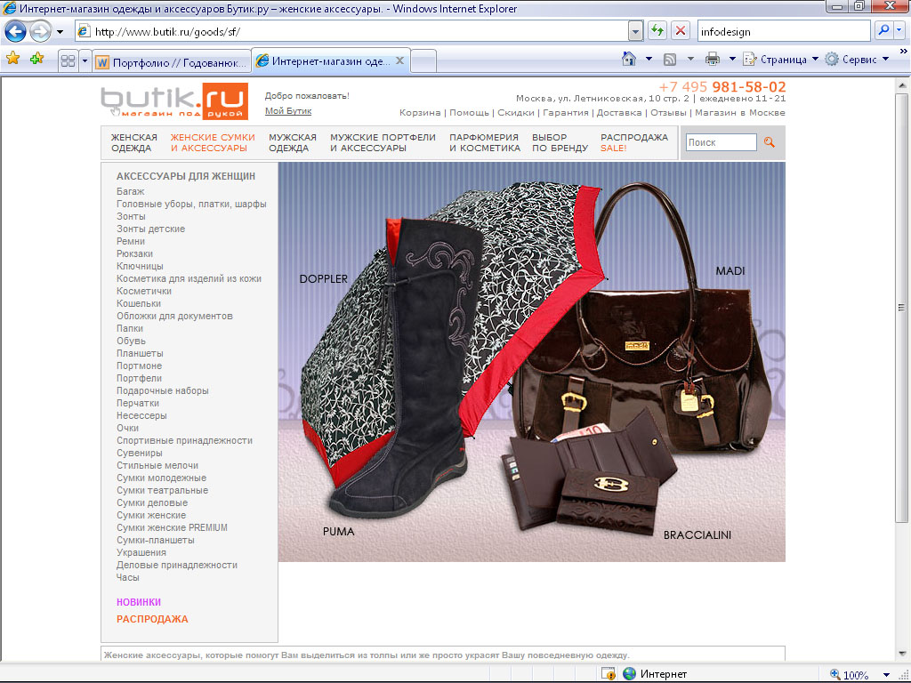Expand the address bar history dropdown

click(635, 32)
